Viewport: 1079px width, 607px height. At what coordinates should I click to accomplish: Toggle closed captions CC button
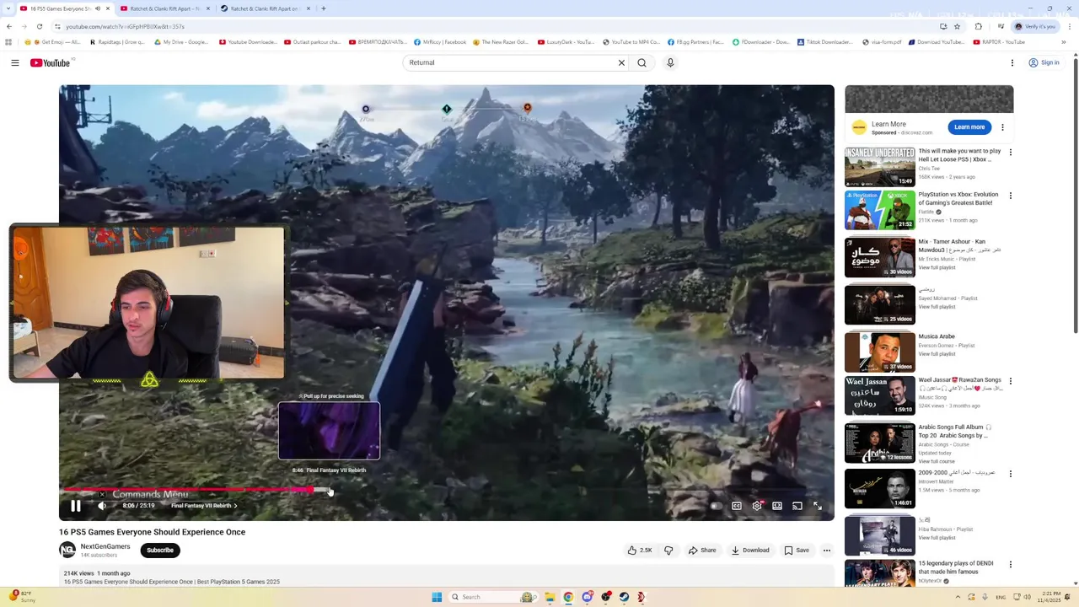tap(737, 506)
